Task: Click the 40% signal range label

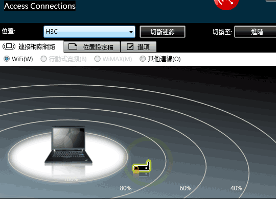Action: click(236, 188)
